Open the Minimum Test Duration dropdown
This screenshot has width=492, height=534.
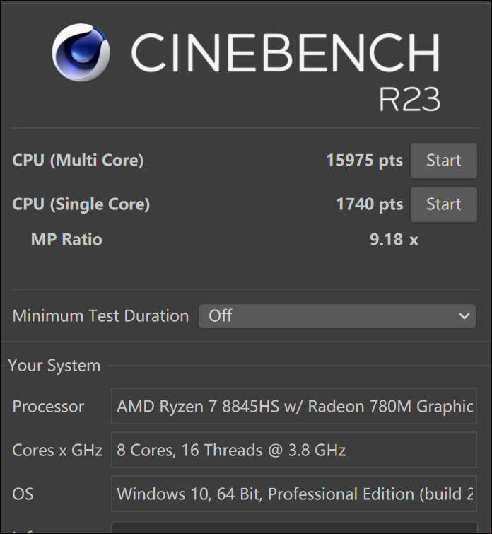tap(336, 316)
